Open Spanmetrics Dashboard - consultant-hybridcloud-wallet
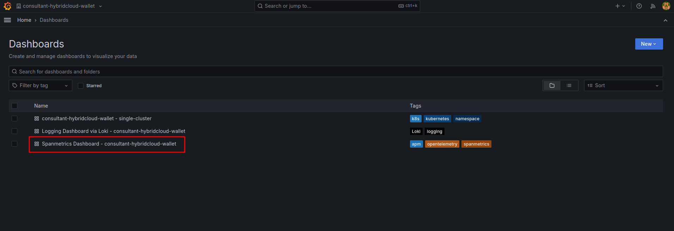674x231 pixels. tap(109, 144)
